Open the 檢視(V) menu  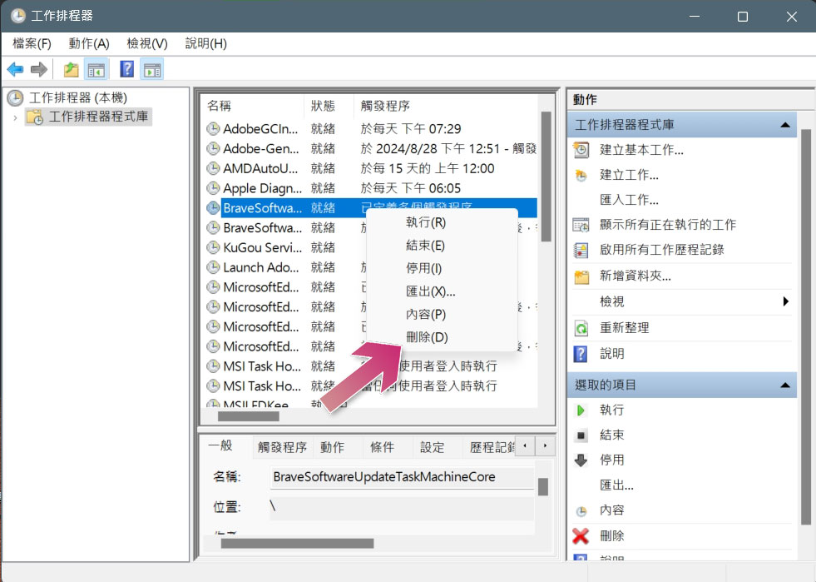coord(147,44)
